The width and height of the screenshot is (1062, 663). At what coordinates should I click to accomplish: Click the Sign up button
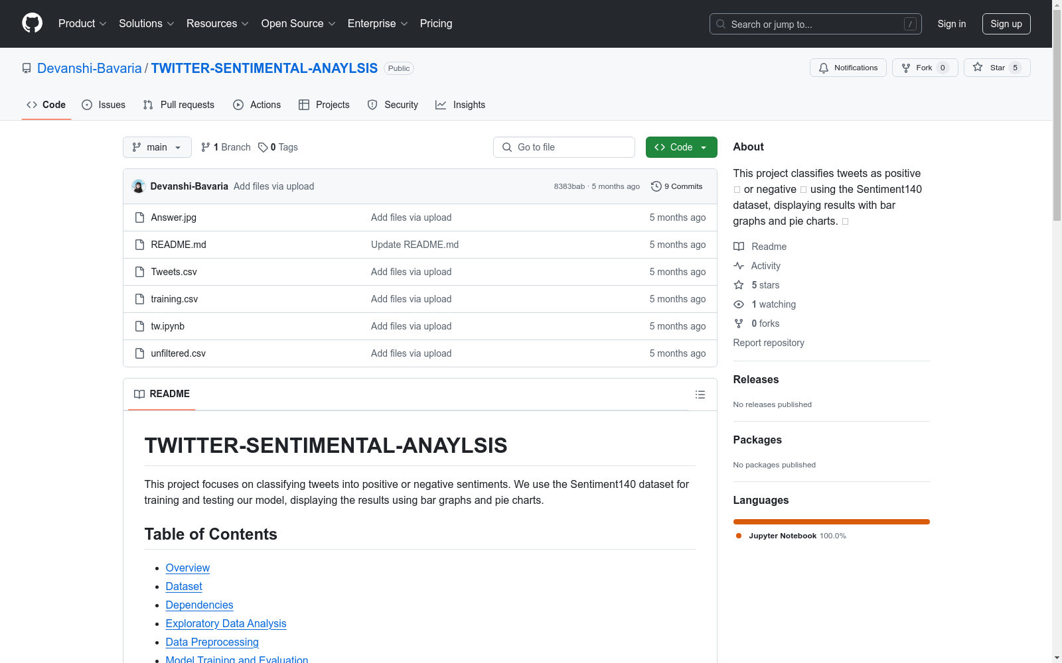[x=1006, y=24]
